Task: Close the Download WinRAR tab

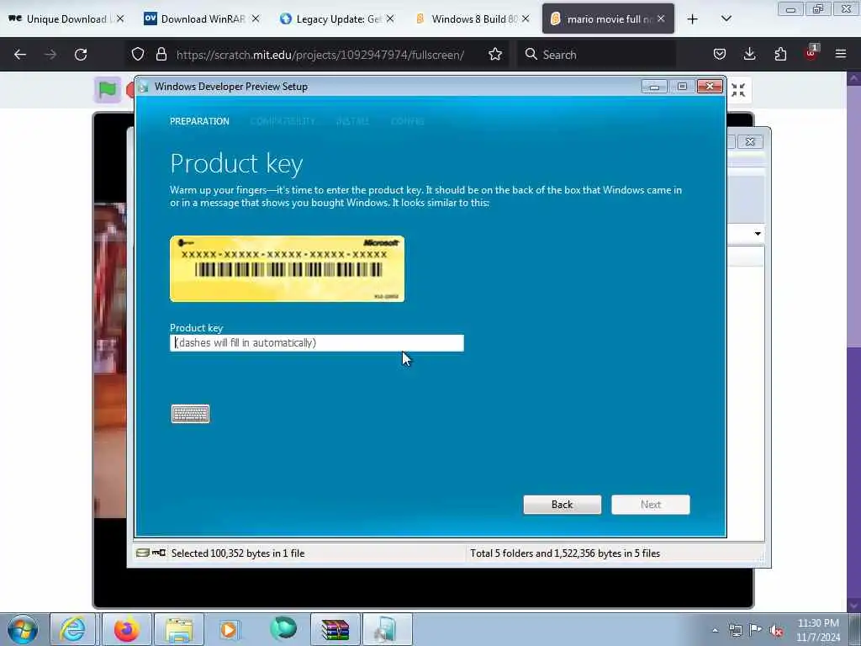Action: [x=256, y=19]
